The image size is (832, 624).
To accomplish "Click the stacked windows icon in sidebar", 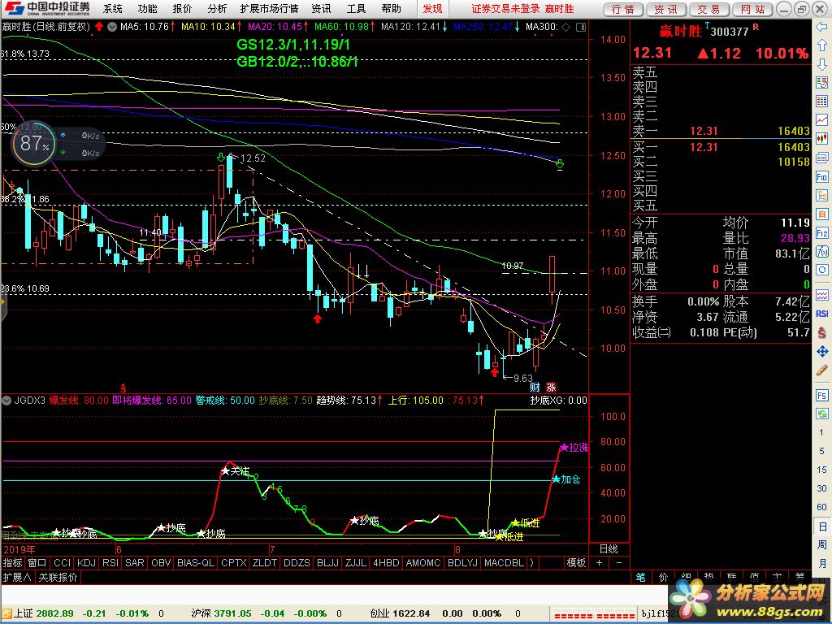I will click(x=821, y=158).
